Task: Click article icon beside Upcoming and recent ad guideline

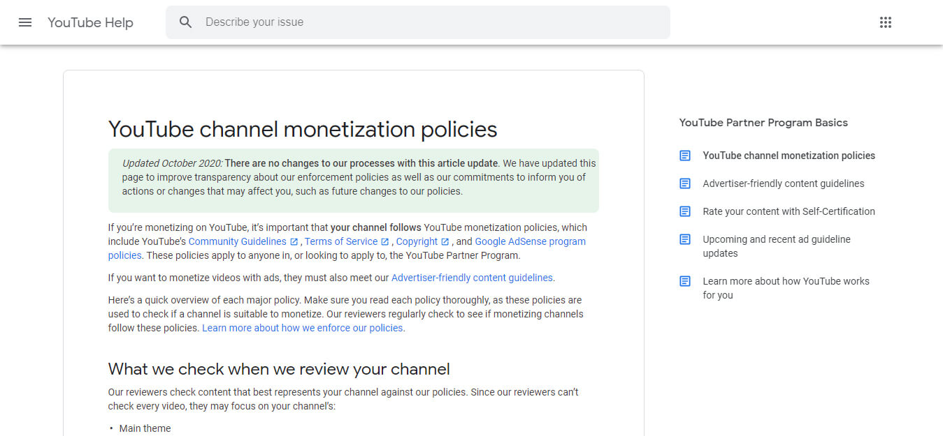Action: pyautogui.click(x=685, y=239)
